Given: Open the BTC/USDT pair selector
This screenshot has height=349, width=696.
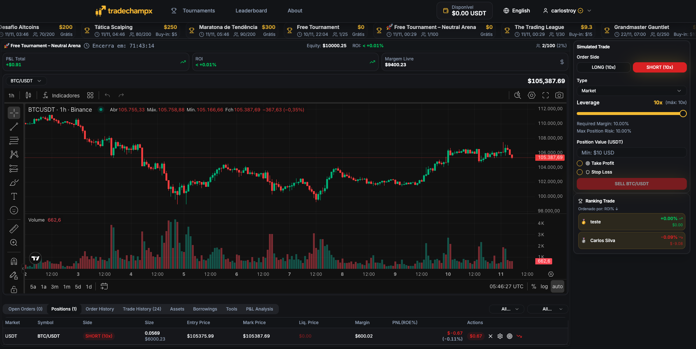Looking at the screenshot, I should point(26,81).
